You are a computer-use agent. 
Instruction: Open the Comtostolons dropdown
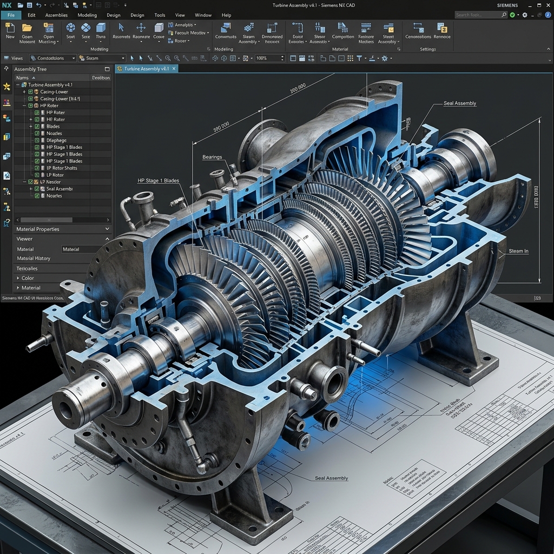(x=52, y=58)
